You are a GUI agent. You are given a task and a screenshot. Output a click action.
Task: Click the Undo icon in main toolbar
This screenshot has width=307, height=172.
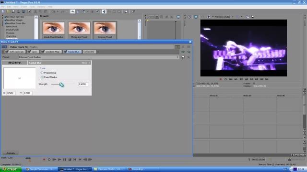(53, 11)
